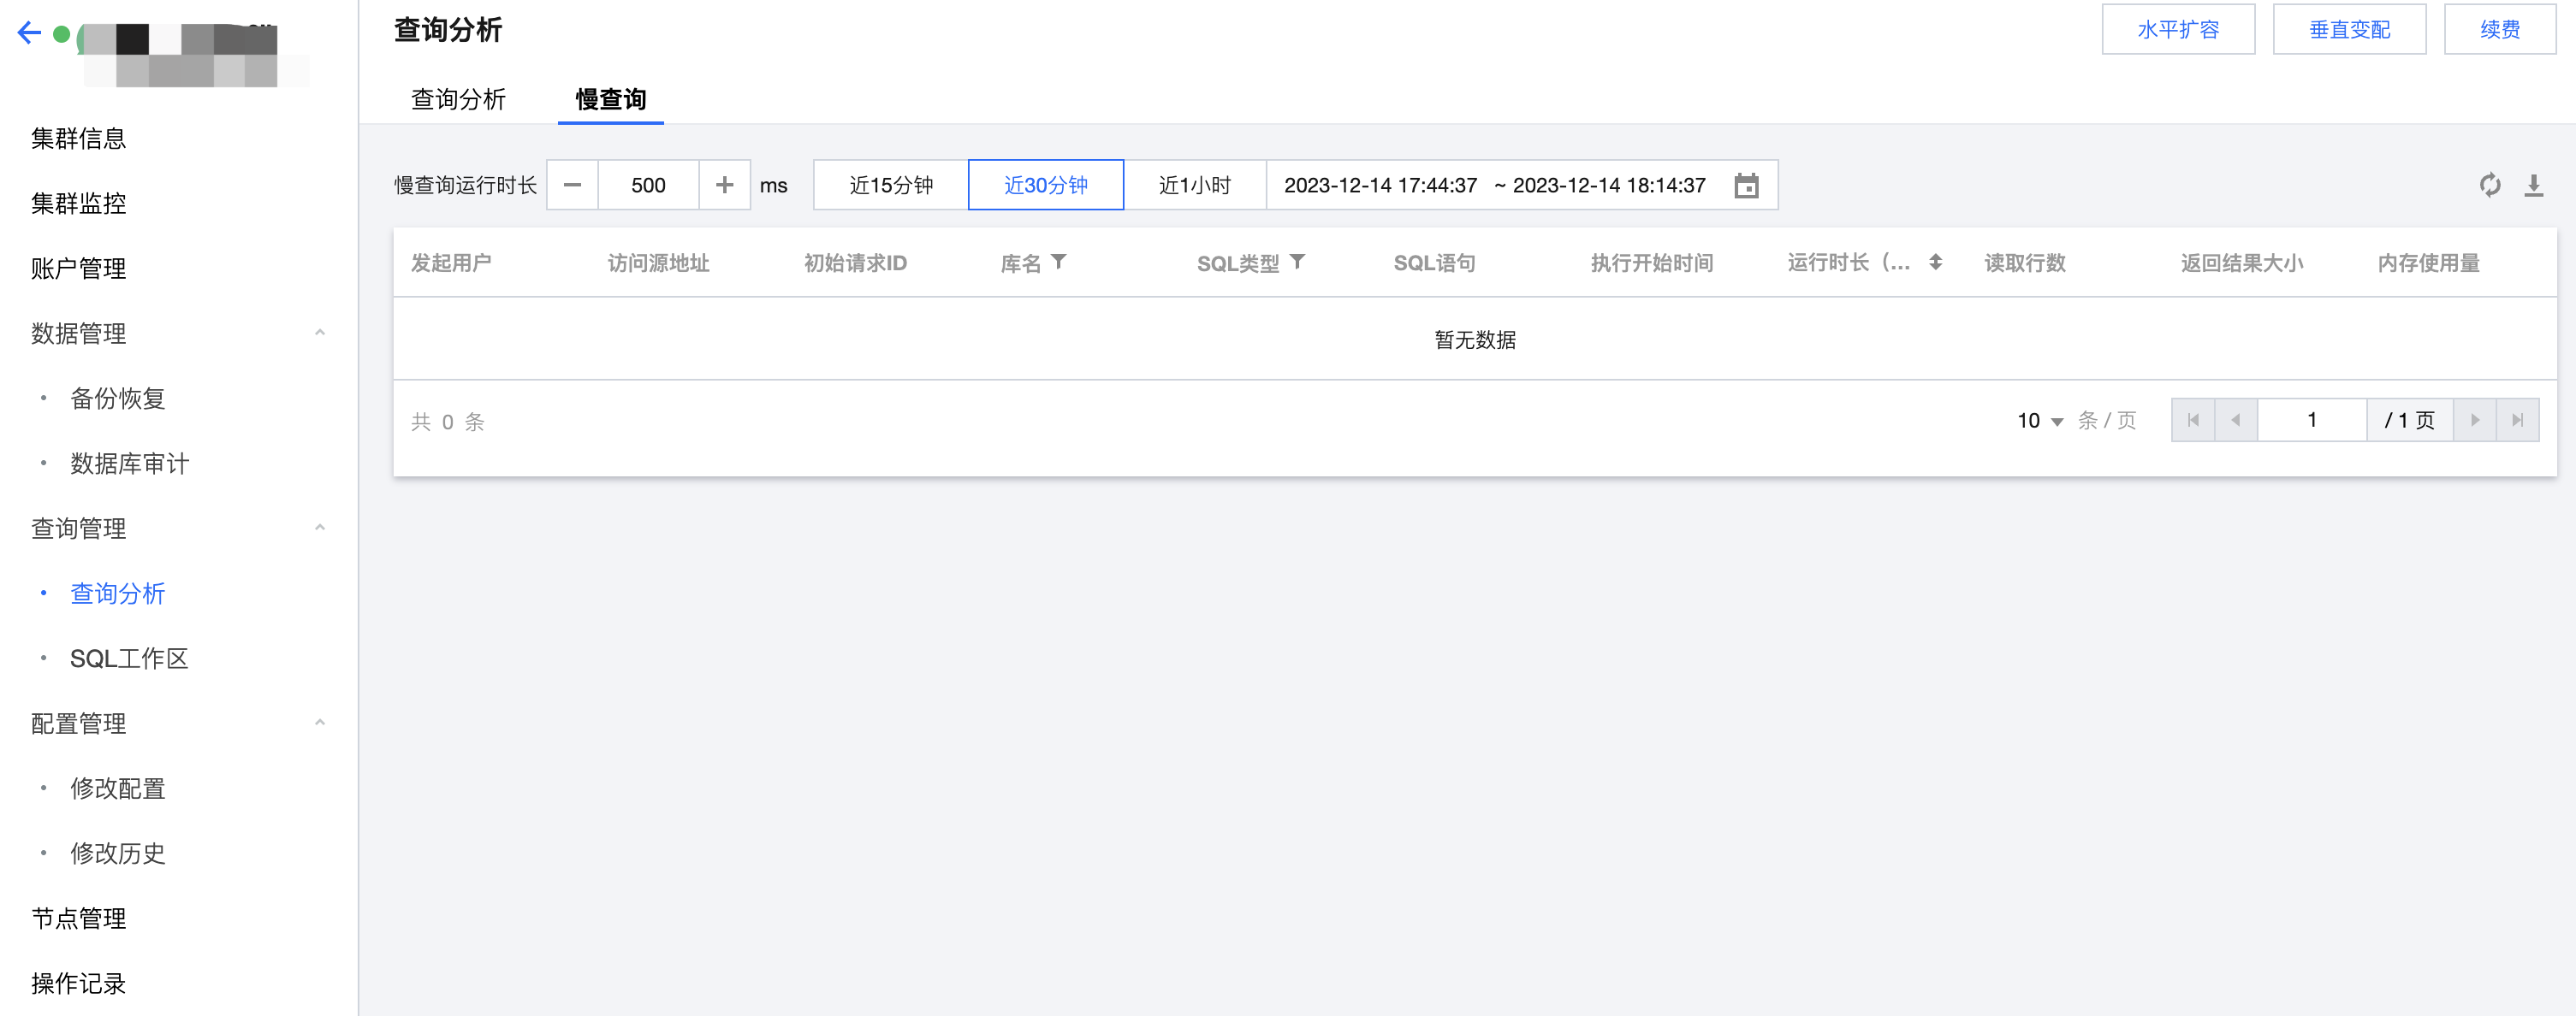This screenshot has width=2576, height=1016.
Task: Click the SQL类型 filter icon
Action: [1298, 262]
